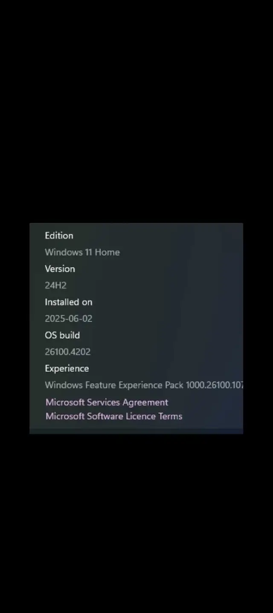Select the 26100.4202 build number

click(68, 352)
